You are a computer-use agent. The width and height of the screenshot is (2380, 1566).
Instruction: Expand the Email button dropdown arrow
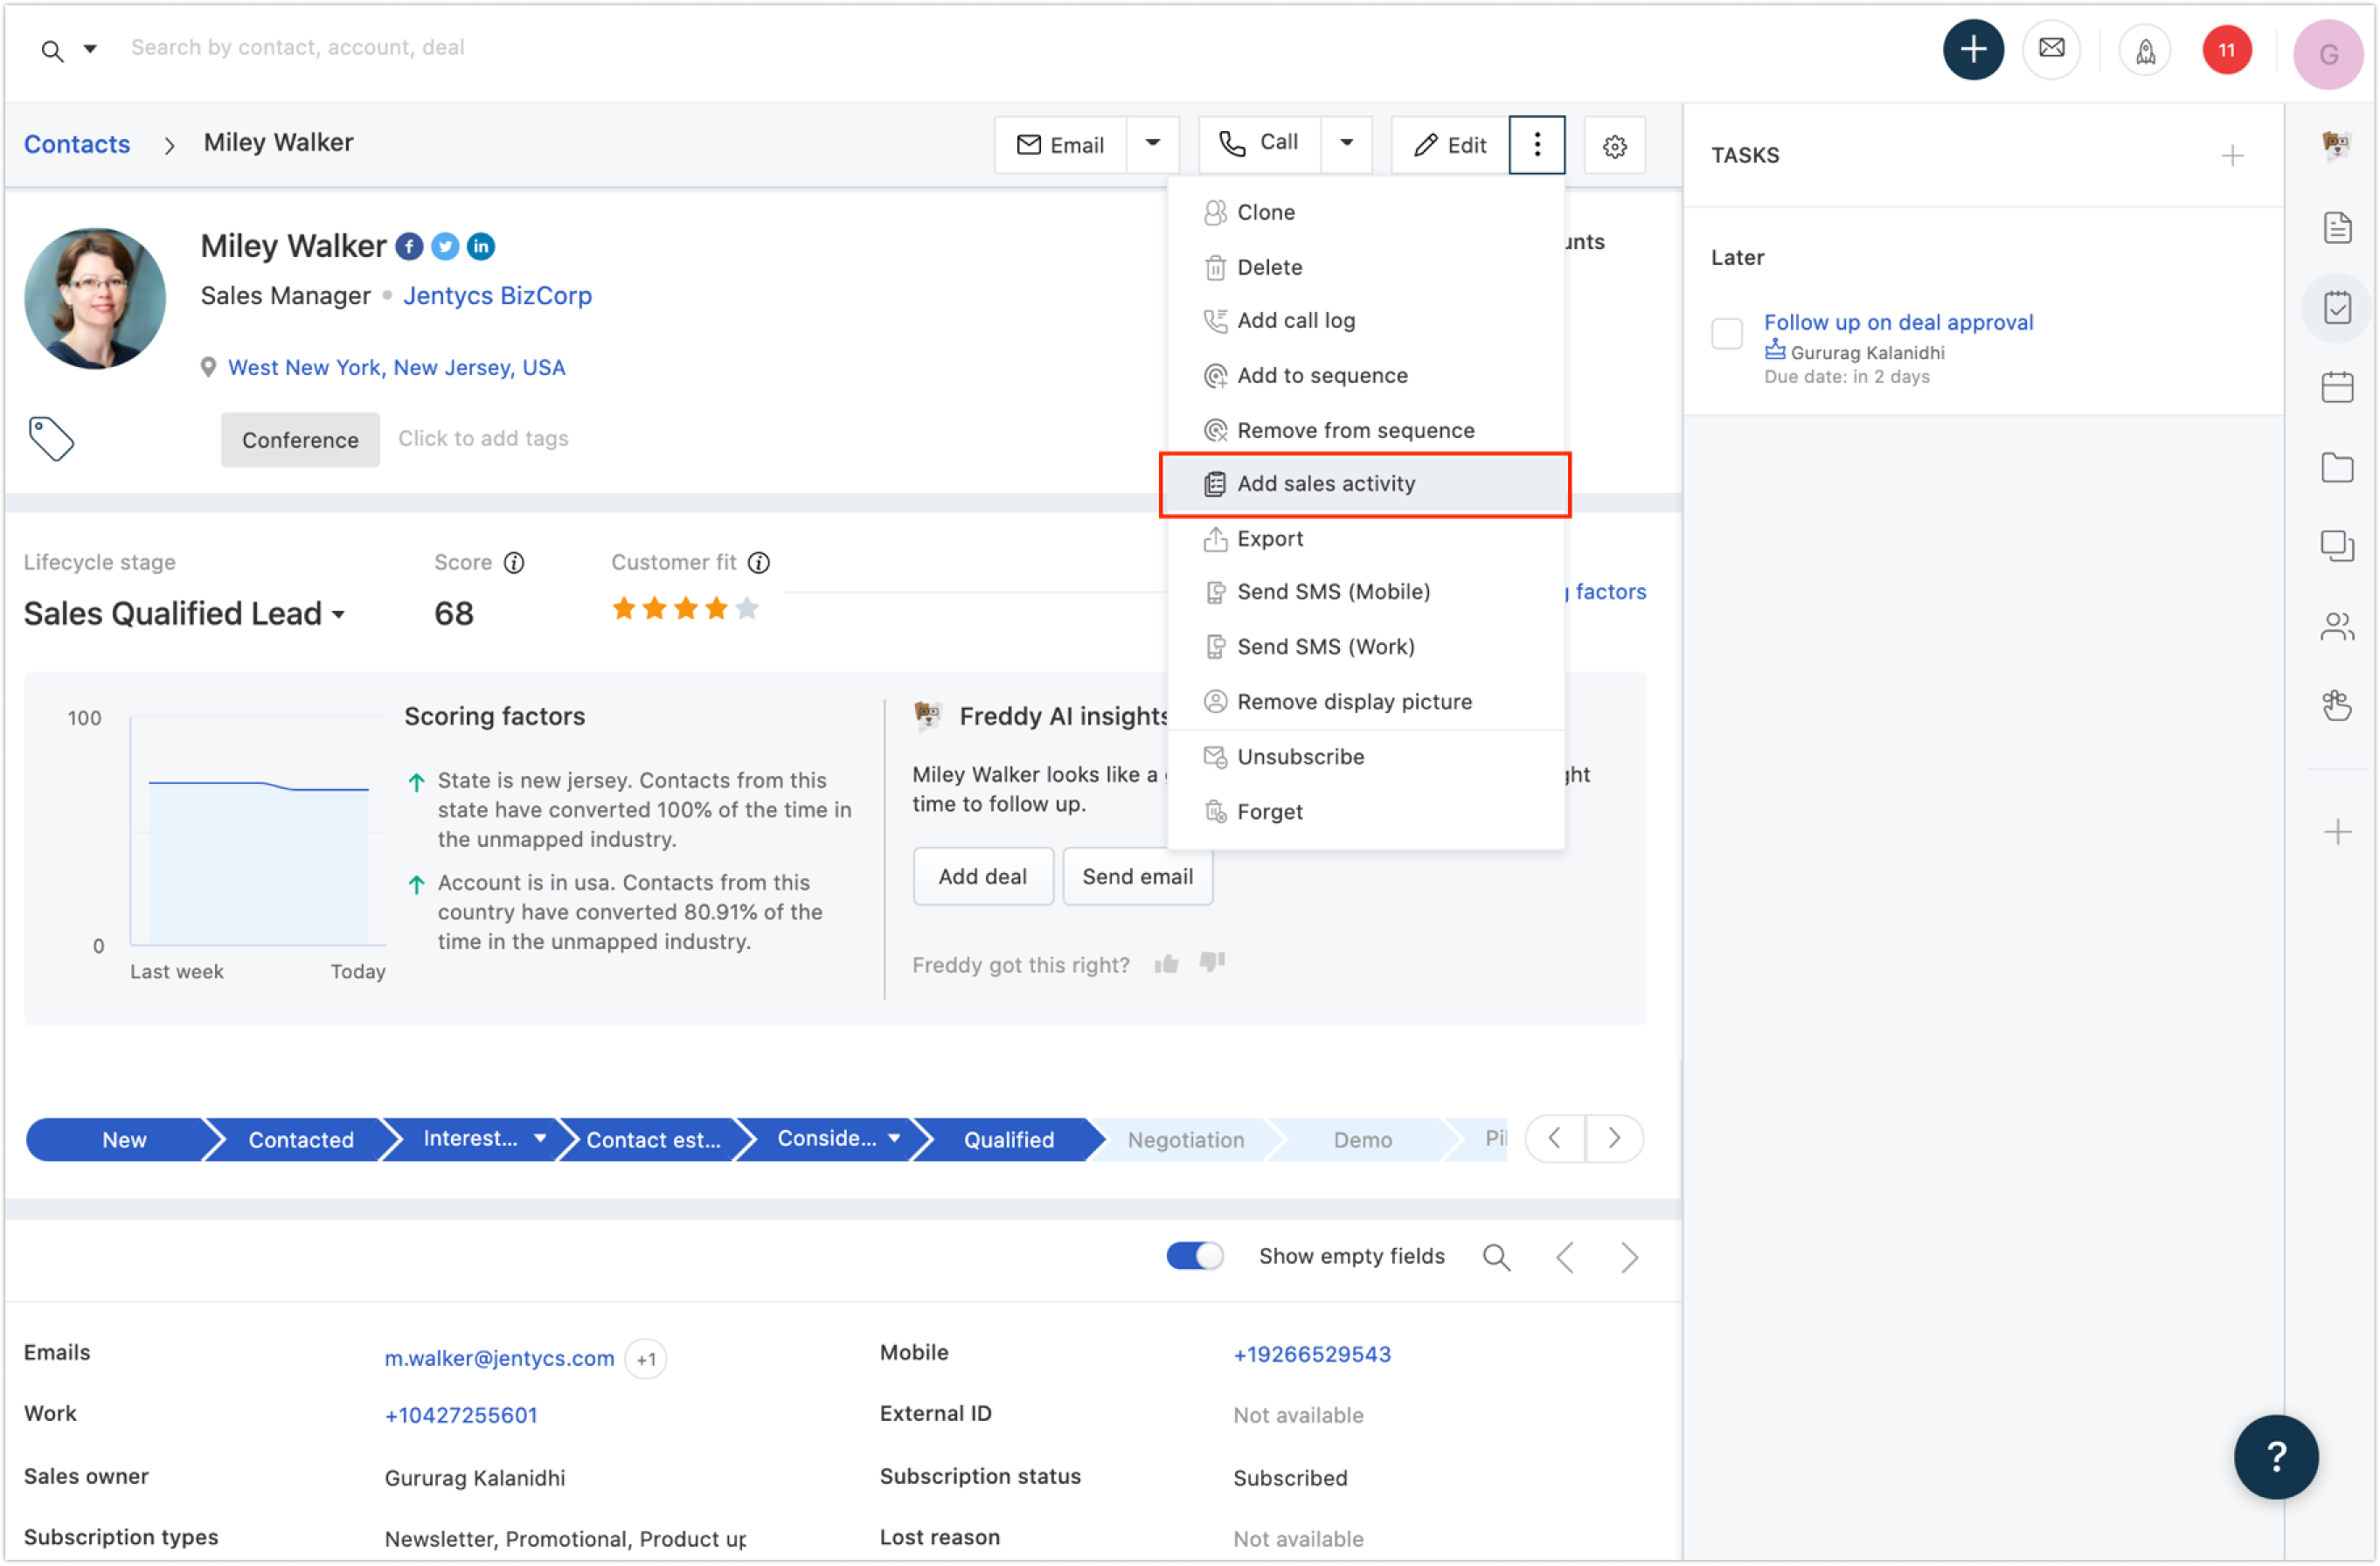(x=1153, y=143)
